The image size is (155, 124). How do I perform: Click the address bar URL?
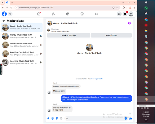pos(36,8)
